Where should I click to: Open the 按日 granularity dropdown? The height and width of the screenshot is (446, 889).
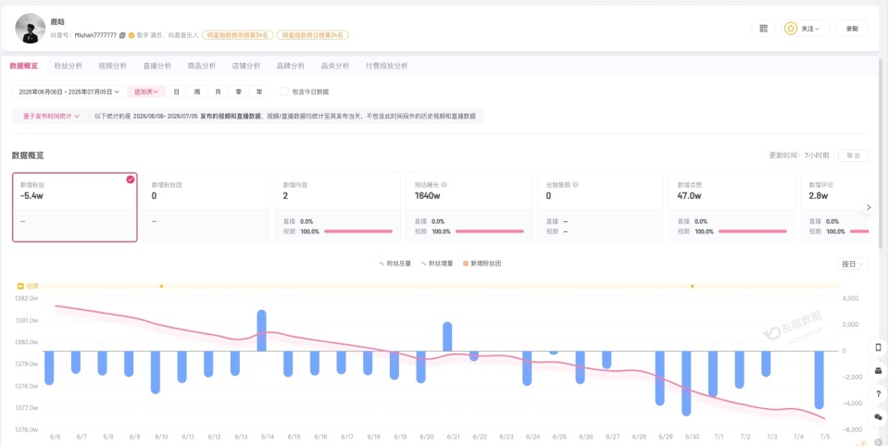click(x=853, y=264)
